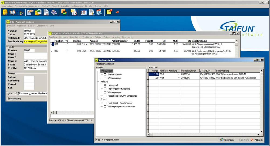Click the handshake document toolbar icon
This screenshot has height=146, width=270.
30,12
